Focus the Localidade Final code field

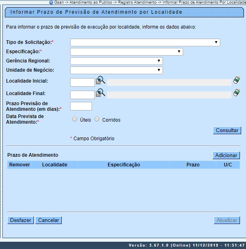(82, 95)
